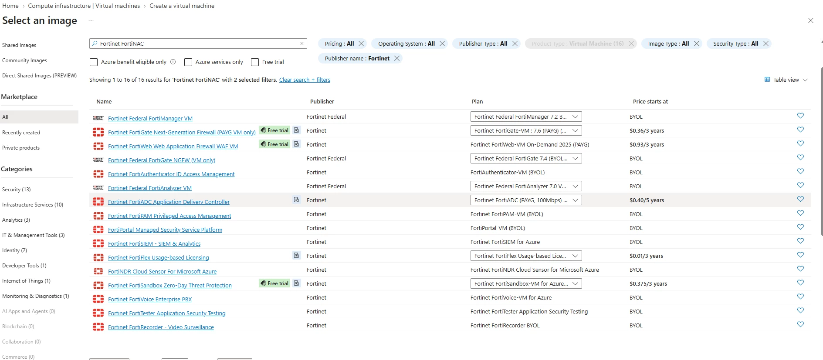Enable Azure benefit eligible only checkbox
Screen dimensions: 823x360
tap(94, 62)
